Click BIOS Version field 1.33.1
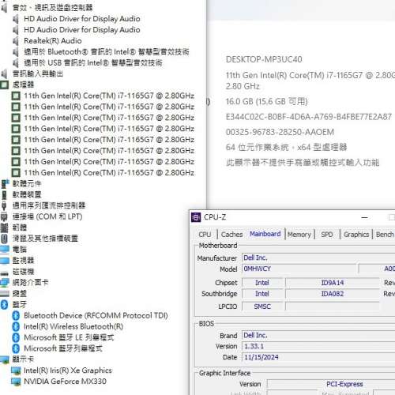Viewport: 395px width, 395px height. (x=318, y=346)
